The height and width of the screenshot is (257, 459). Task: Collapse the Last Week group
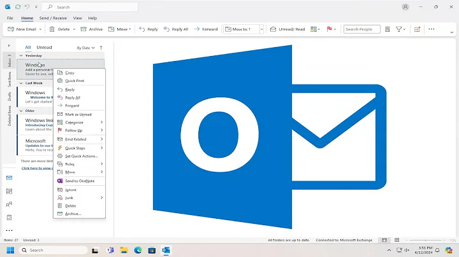(x=21, y=83)
